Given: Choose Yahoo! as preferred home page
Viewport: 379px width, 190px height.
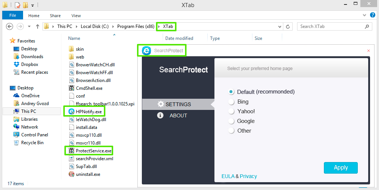Looking at the screenshot, I should [x=231, y=111].
